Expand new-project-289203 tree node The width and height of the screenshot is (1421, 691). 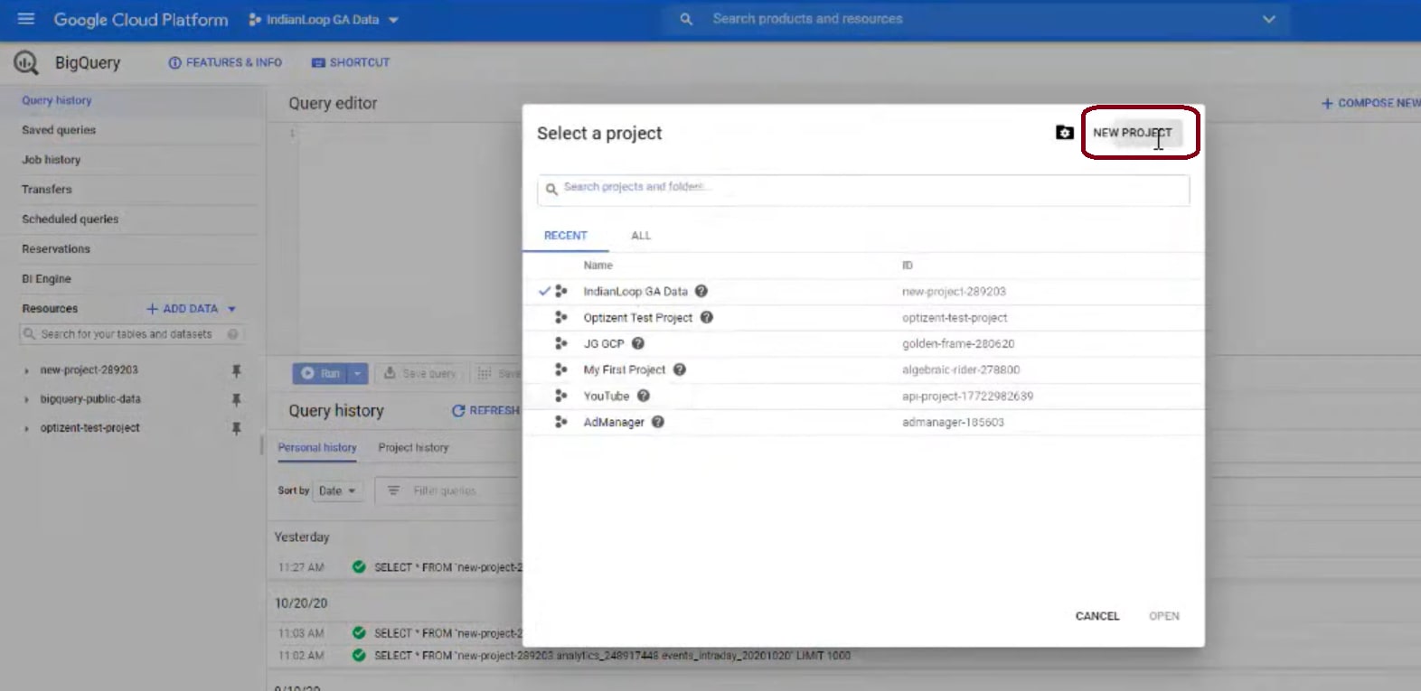26,370
